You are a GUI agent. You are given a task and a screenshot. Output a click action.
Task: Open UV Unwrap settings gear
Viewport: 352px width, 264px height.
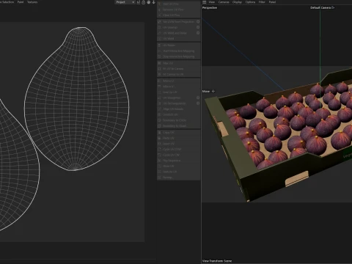pos(198,27)
